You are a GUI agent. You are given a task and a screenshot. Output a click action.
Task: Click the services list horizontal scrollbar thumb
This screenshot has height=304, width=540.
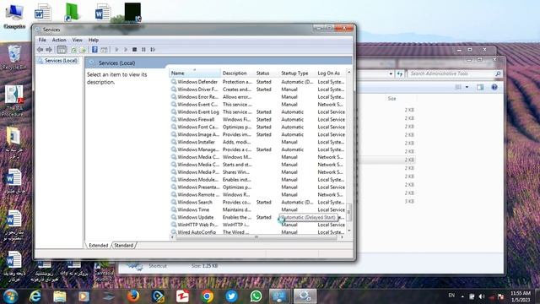(x=256, y=237)
